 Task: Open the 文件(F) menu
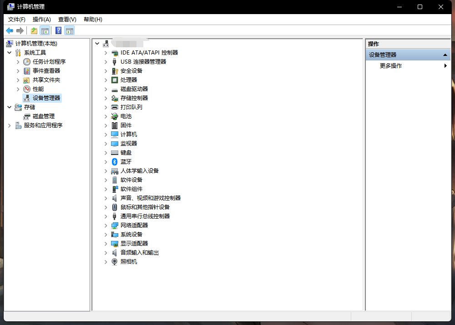tap(17, 20)
